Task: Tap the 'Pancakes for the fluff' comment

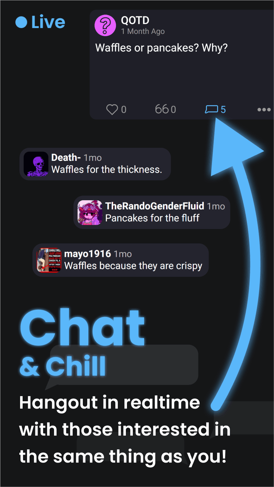Action: point(152,218)
